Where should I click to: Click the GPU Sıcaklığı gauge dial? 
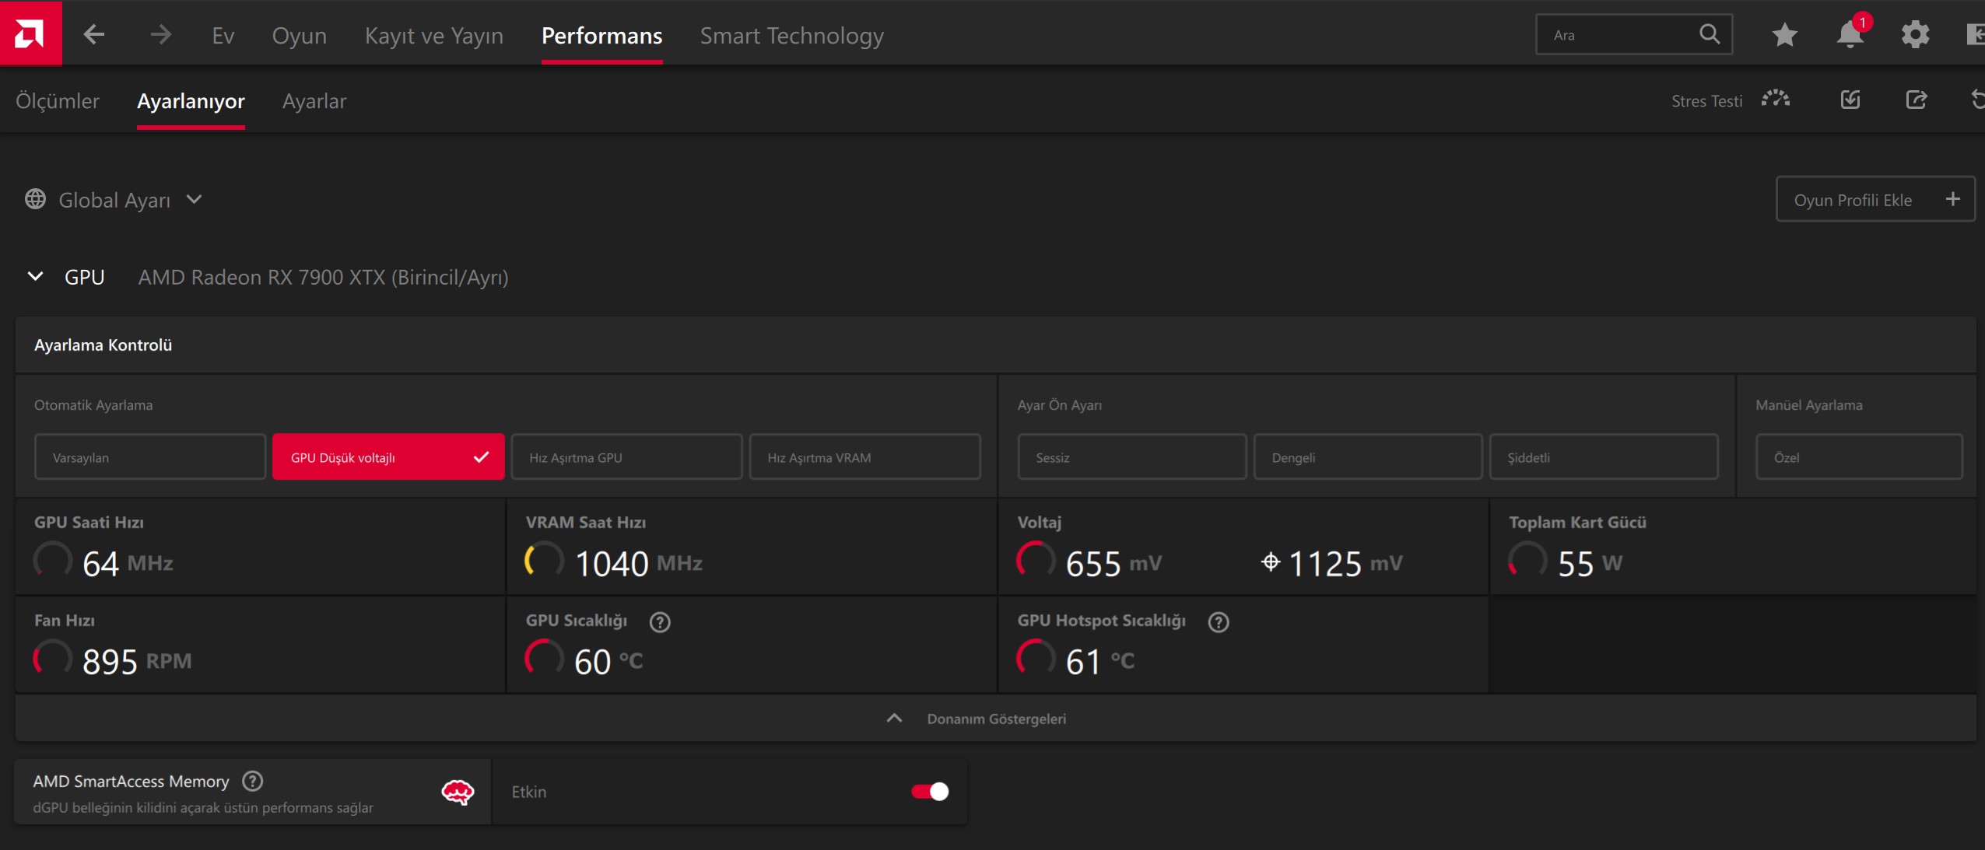(544, 658)
